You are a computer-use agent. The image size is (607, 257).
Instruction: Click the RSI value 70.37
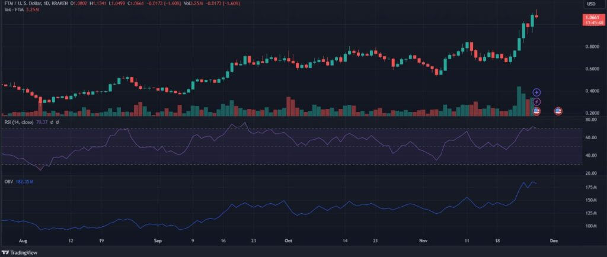41,122
